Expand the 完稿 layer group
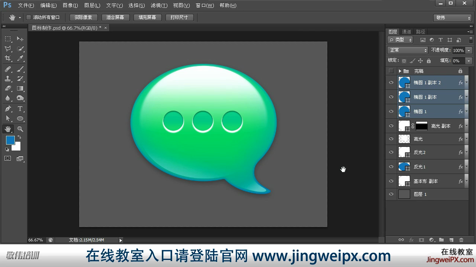 (400, 71)
